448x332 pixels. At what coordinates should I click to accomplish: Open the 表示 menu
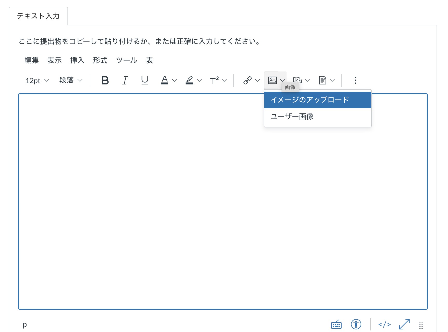coord(55,60)
